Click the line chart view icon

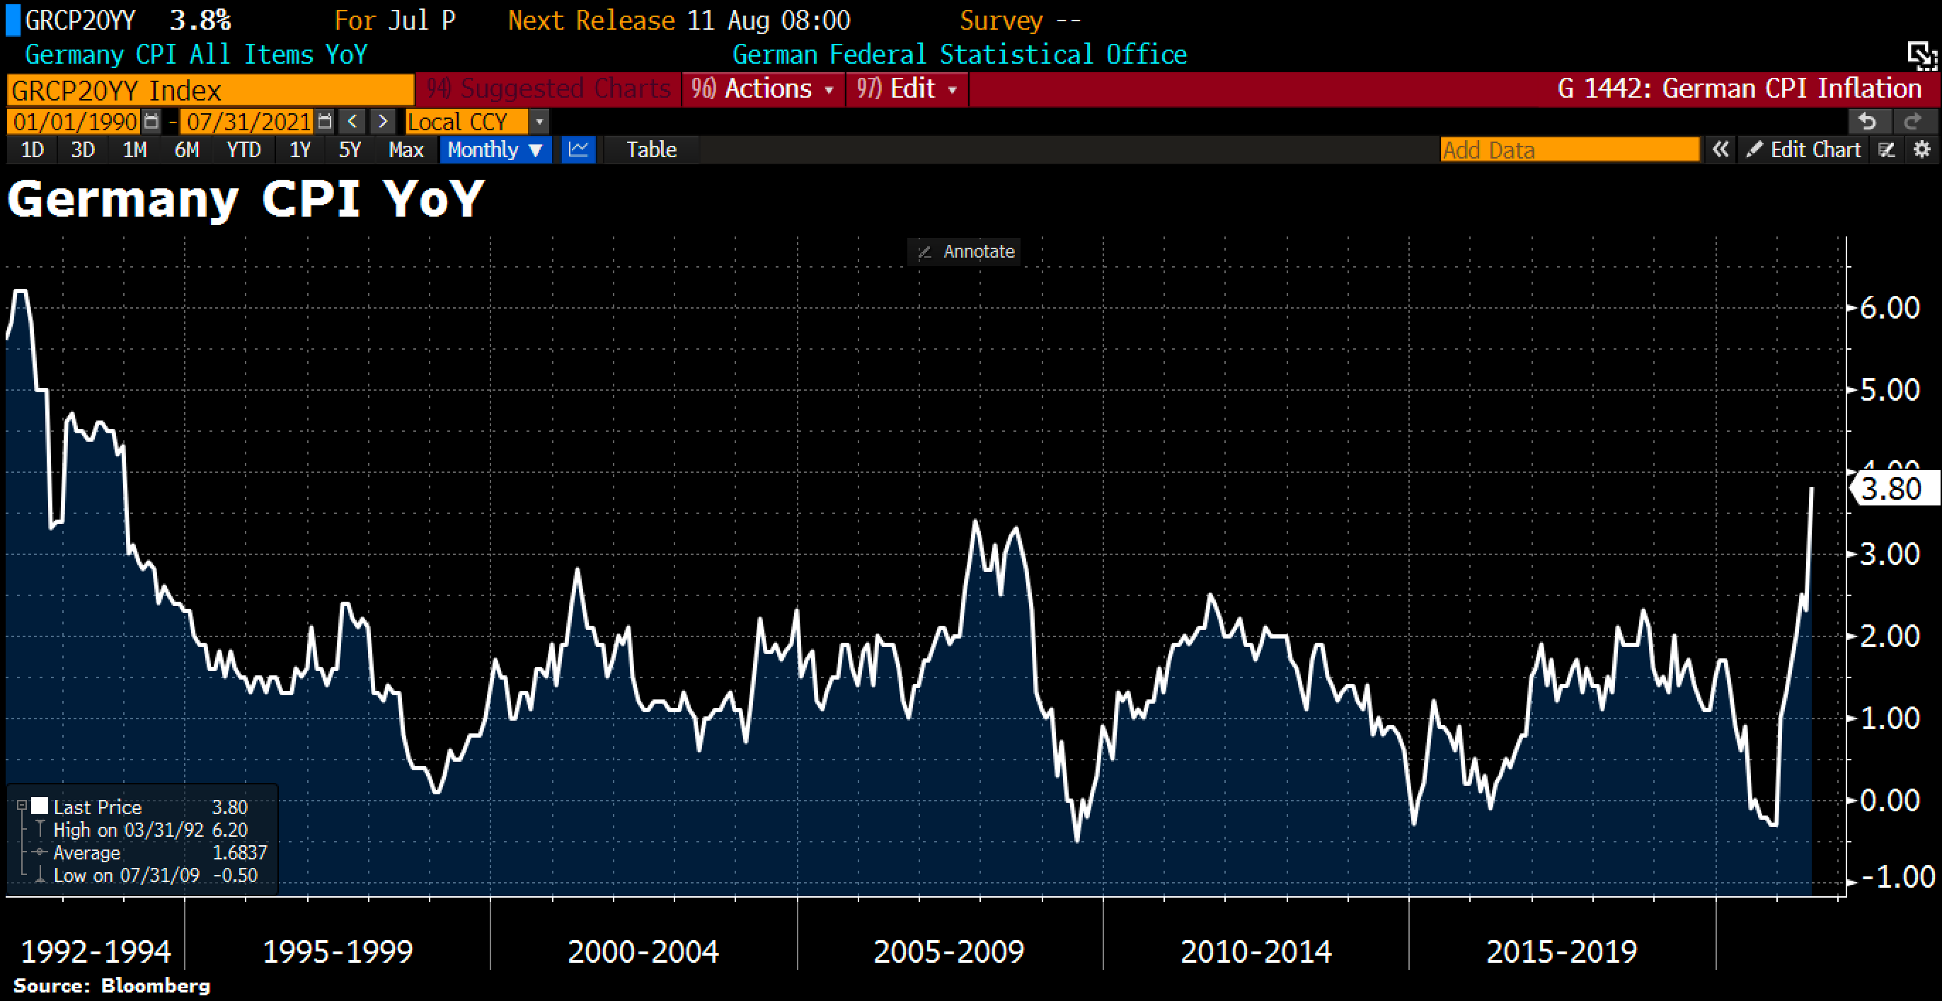tap(578, 149)
